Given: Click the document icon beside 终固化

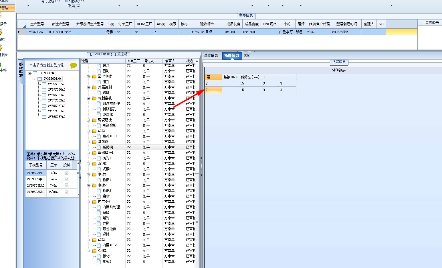Looking at the screenshot, I should 99,115.
